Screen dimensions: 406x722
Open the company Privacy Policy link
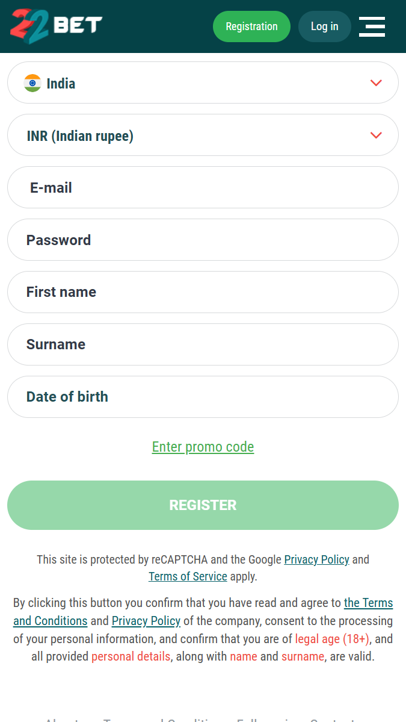(146, 621)
